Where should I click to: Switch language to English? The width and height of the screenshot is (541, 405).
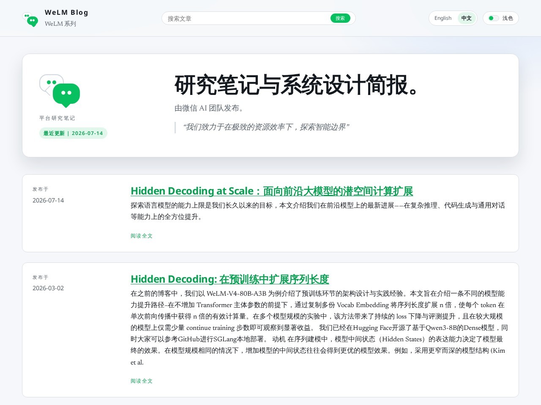point(443,18)
